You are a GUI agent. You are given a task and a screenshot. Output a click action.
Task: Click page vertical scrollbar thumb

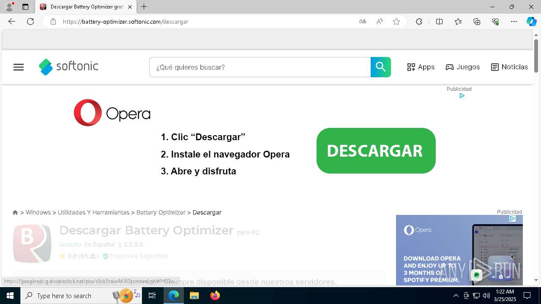click(x=536, y=56)
